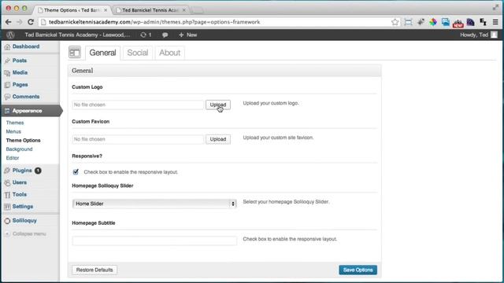The width and height of the screenshot is (504, 283).
Task: Open the Menus submenu link
Action: pos(13,131)
